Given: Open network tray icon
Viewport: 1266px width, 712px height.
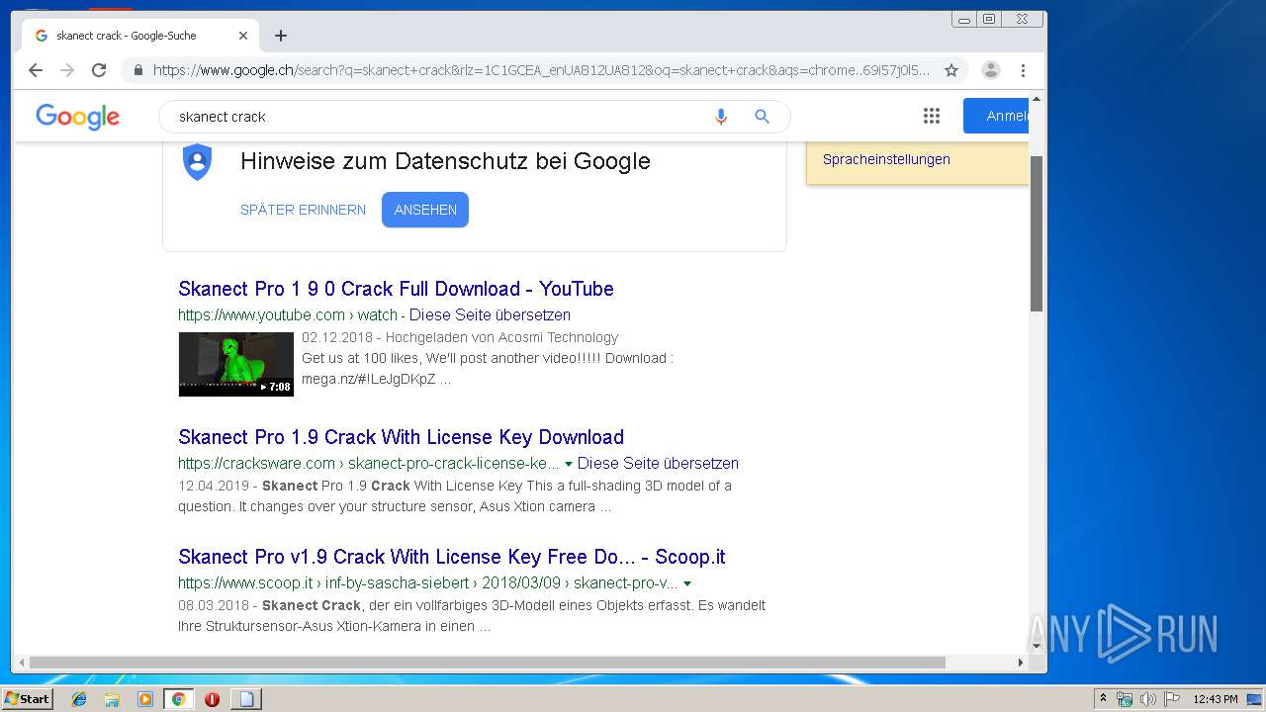Looking at the screenshot, I should pos(1125,699).
